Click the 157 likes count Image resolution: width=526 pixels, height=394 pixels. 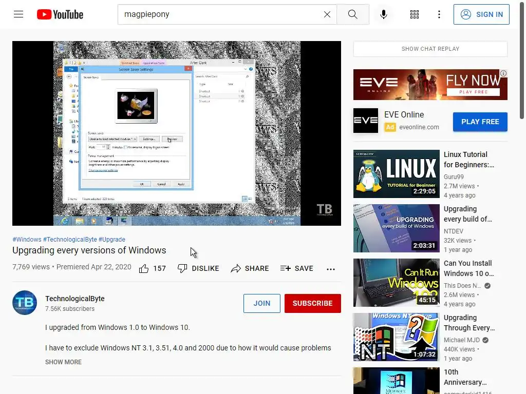[159, 268]
